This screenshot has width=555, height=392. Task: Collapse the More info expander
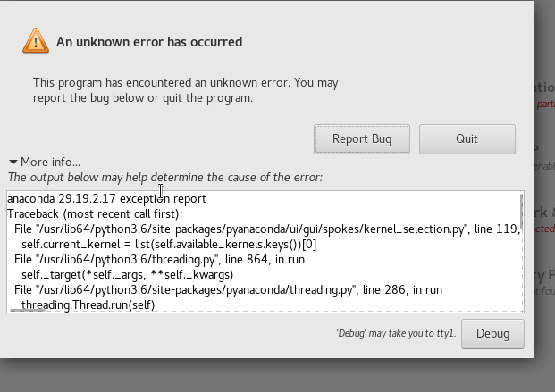[x=50, y=162]
